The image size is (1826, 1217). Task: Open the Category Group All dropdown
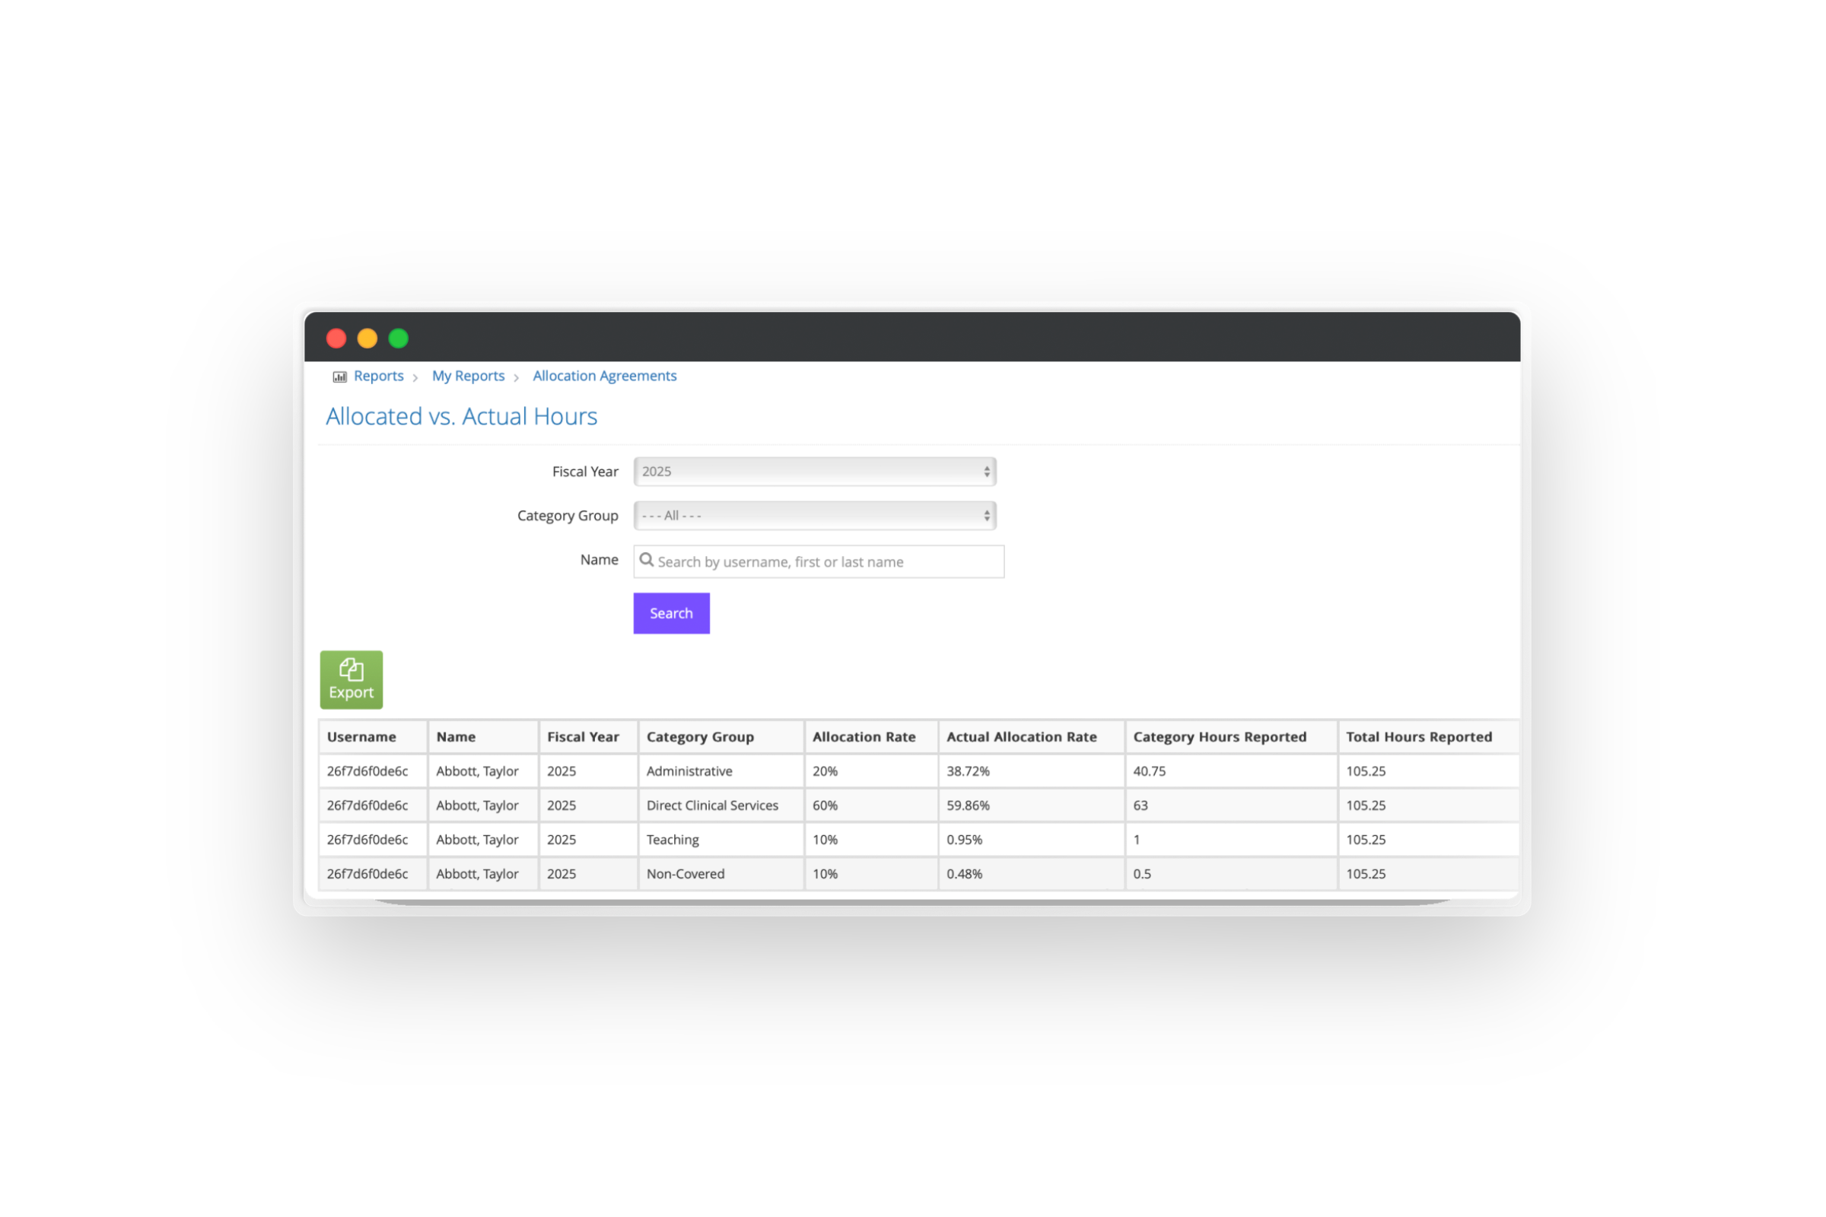pyautogui.click(x=814, y=516)
